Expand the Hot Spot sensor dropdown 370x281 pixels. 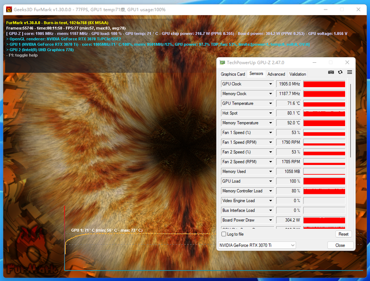pyautogui.click(x=270, y=113)
